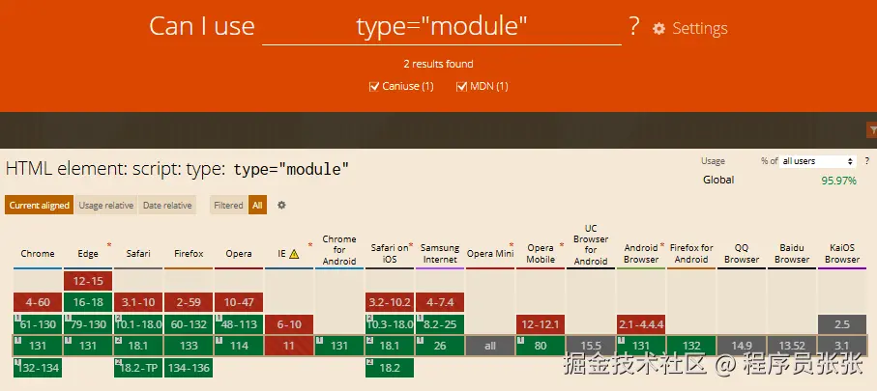Click the Firefox 60-132 version cell
Viewport: 877px width, 391px height.
(x=189, y=324)
